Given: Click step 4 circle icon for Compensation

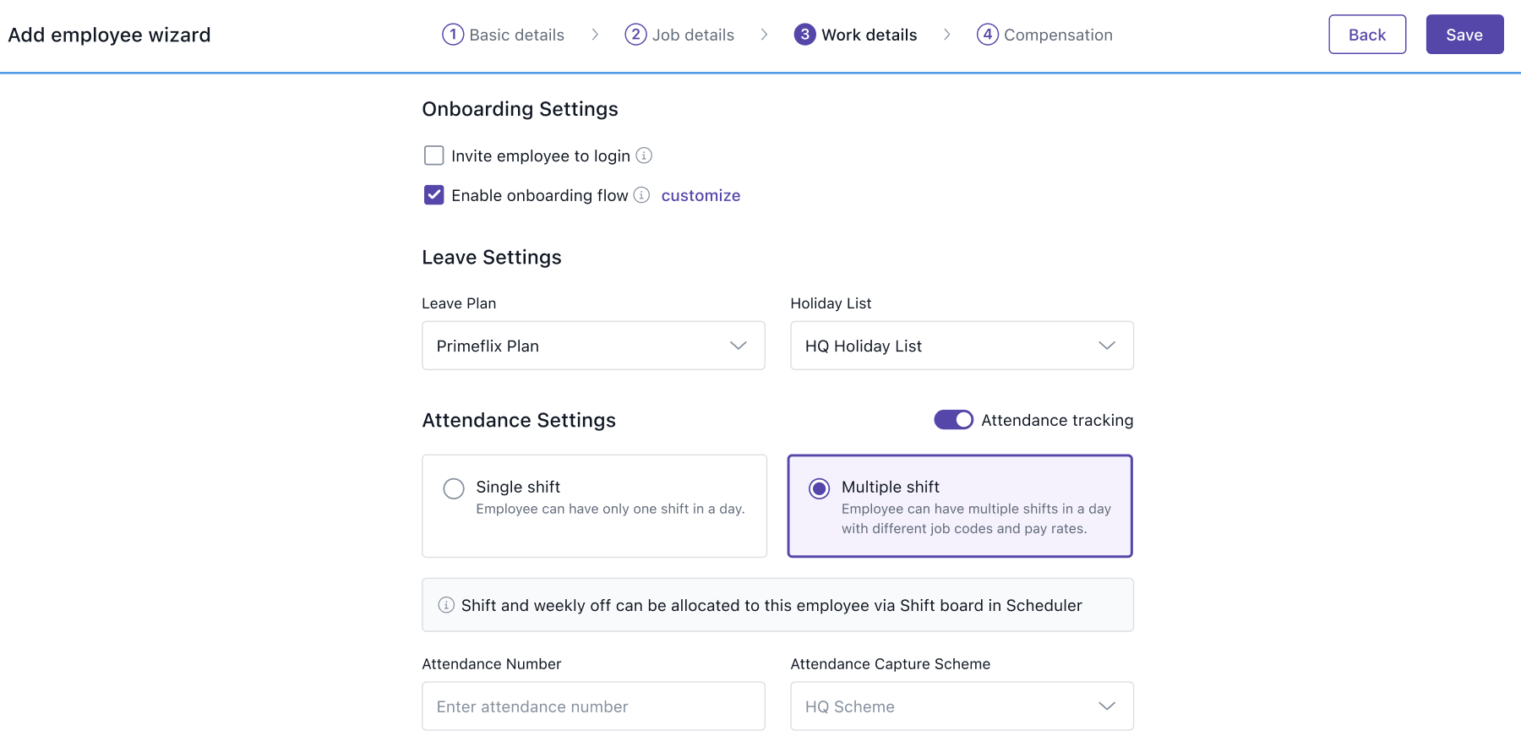Looking at the screenshot, I should pyautogui.click(x=987, y=35).
